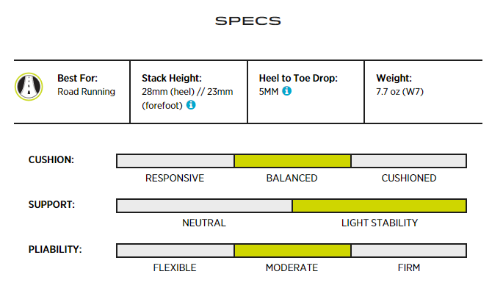Select the Best For label
The height and width of the screenshot is (302, 503).
77,78
